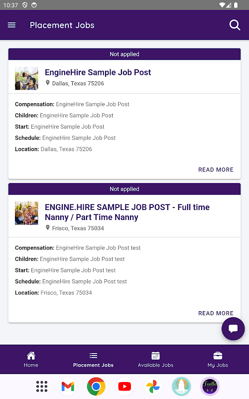
Task: Read more about Frisco nanny job
Action: pyautogui.click(x=216, y=313)
